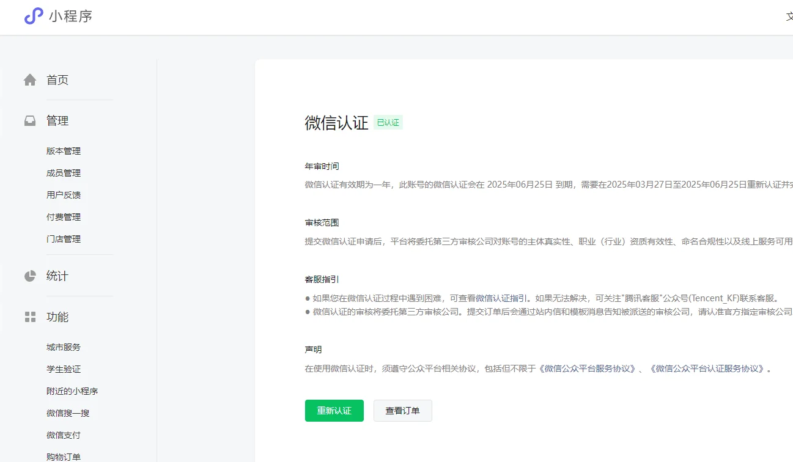The image size is (793, 462).
Task: Open 微信搜一搜 feature
Action: (x=68, y=413)
